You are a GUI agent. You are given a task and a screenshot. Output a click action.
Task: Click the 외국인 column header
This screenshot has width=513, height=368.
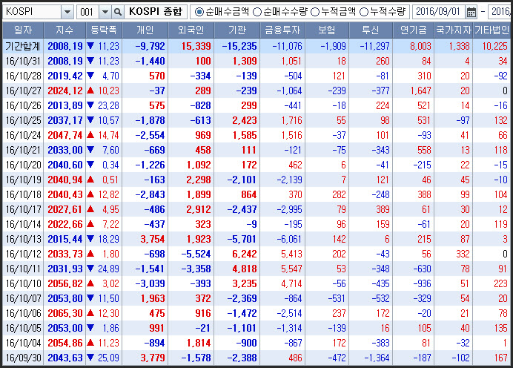point(191,30)
